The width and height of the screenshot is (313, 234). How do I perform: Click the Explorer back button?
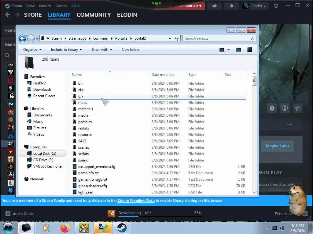[23, 38]
